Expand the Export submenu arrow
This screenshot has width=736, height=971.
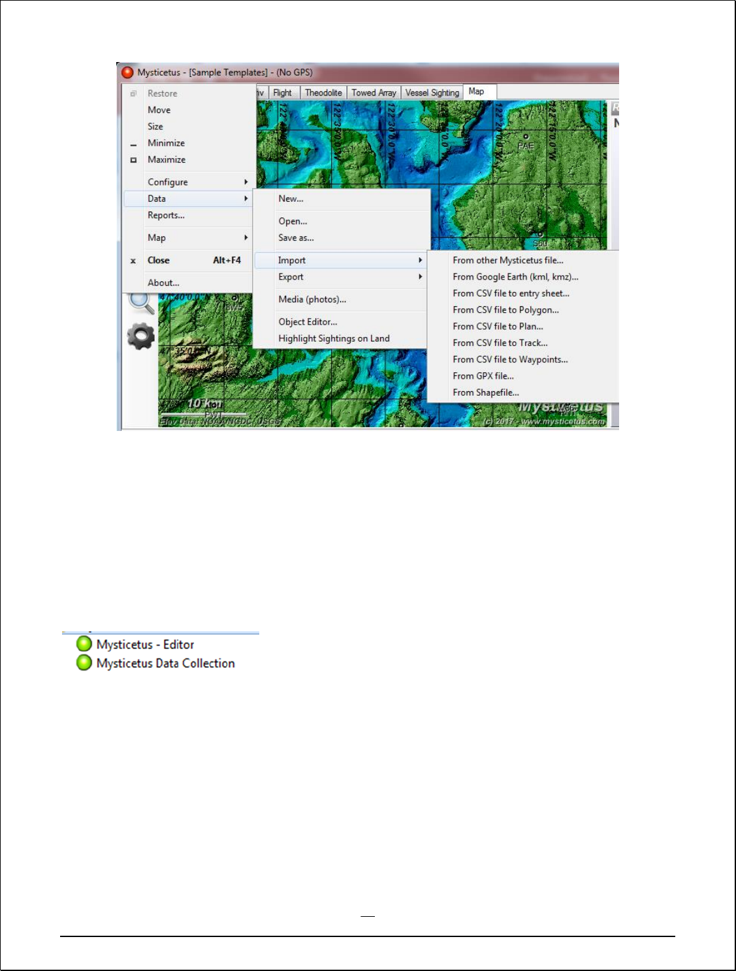tap(421, 277)
